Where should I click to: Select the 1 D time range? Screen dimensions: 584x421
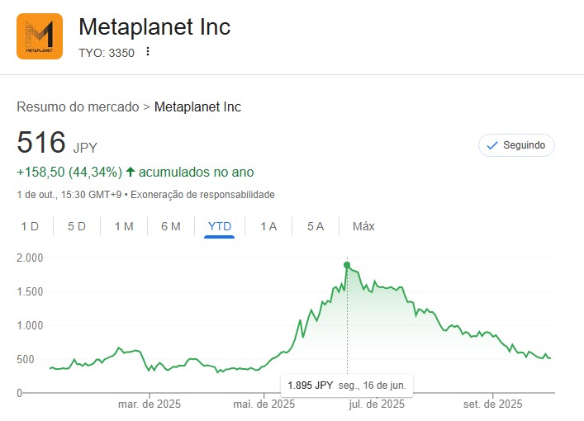(x=30, y=226)
